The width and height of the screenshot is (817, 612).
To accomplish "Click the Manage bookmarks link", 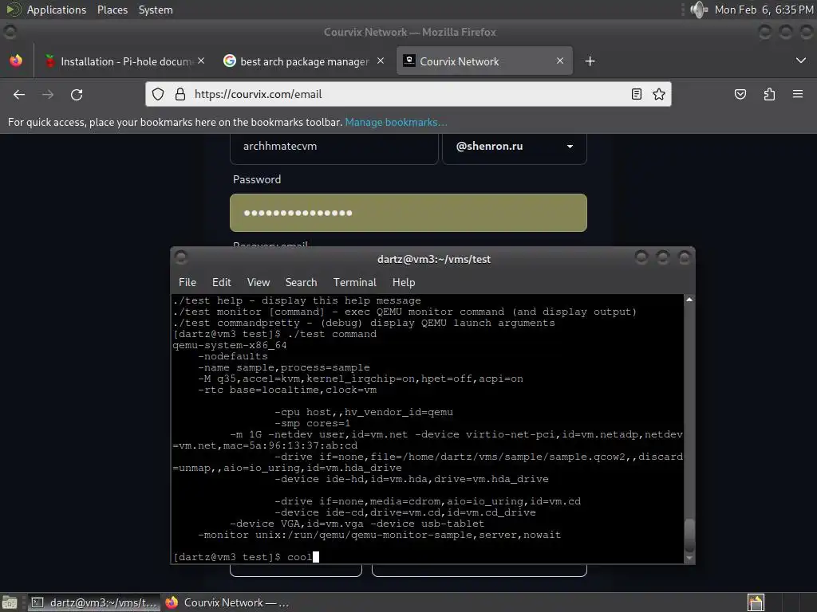I will coord(396,122).
